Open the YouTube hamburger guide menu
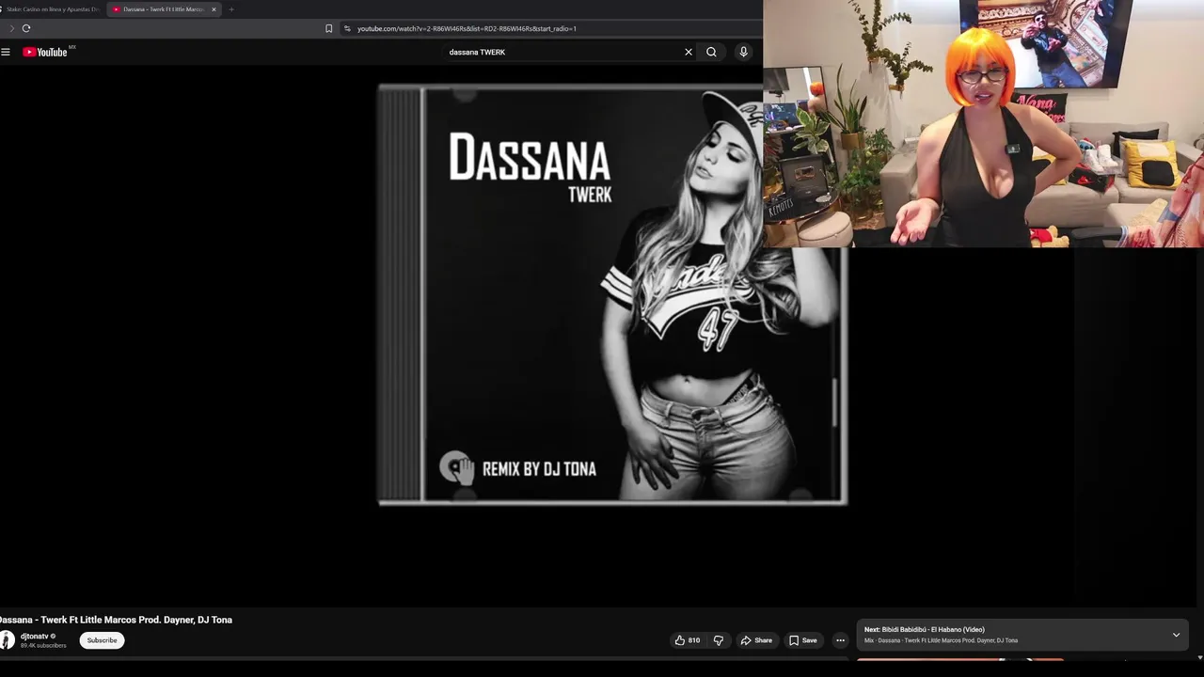The height and width of the screenshot is (677, 1204). (6, 52)
